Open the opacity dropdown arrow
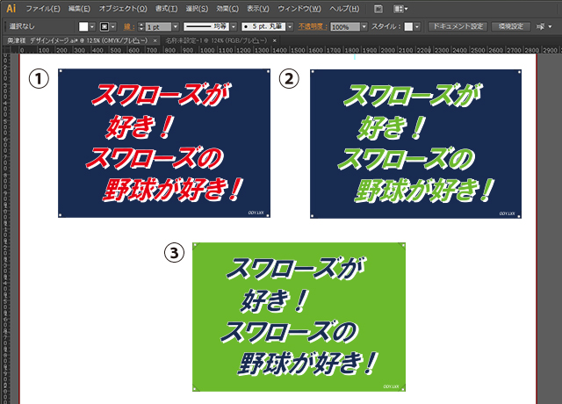The width and height of the screenshot is (562, 404). point(364,26)
